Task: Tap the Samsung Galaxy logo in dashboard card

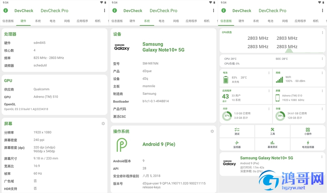Action: (229, 163)
